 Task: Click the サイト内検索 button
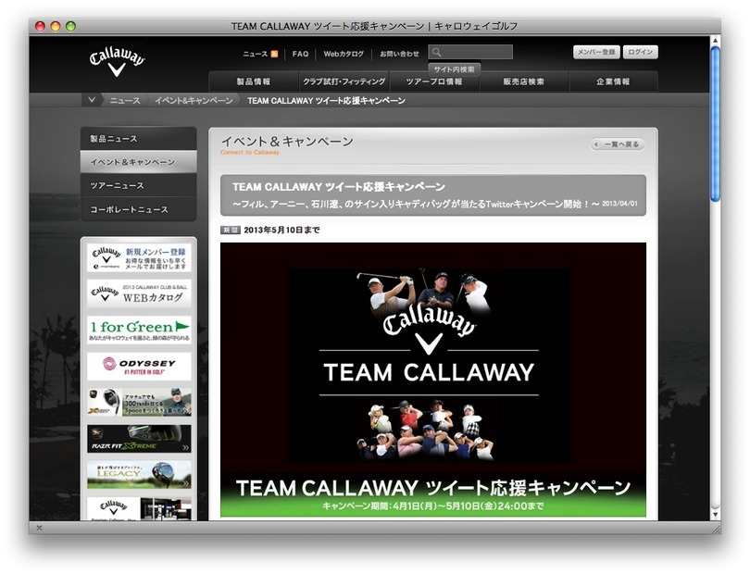point(454,69)
